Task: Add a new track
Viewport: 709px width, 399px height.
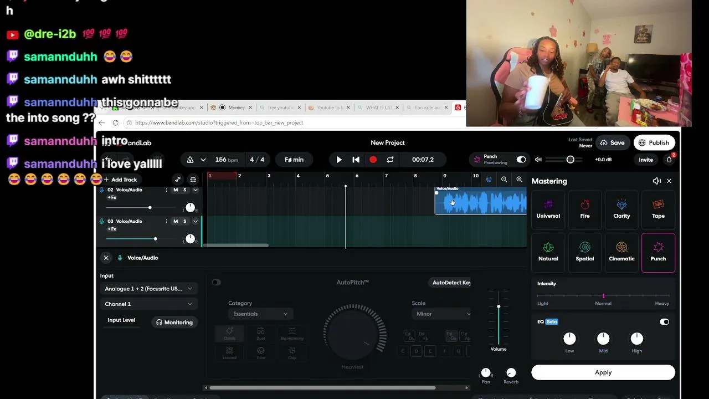Action: (x=120, y=180)
